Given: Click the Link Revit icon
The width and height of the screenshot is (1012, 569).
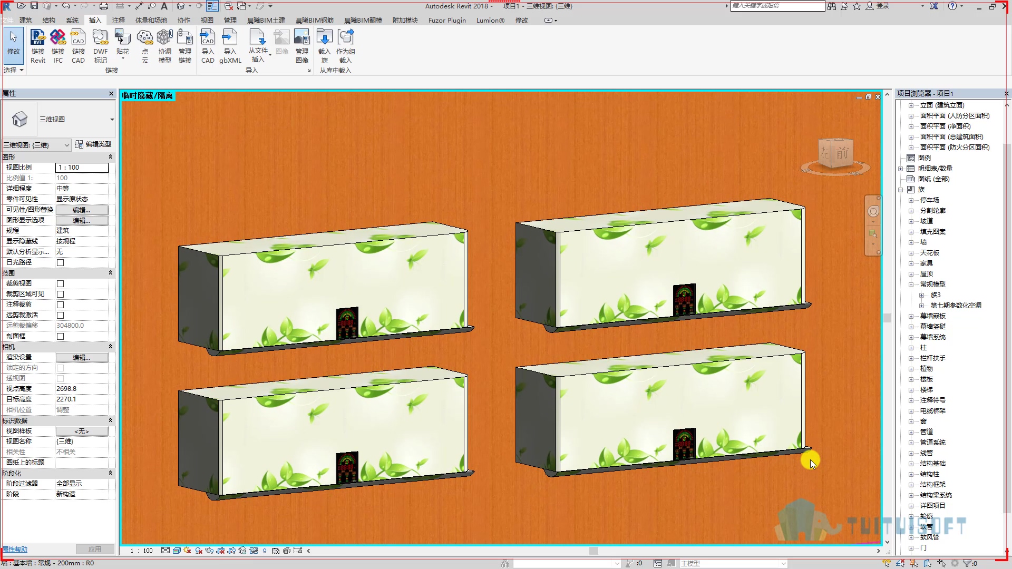Looking at the screenshot, I should 38,46.
